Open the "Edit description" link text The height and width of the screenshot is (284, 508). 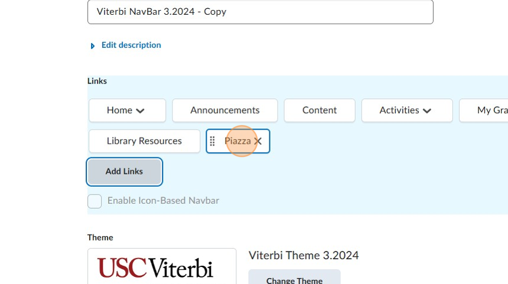[x=131, y=45]
